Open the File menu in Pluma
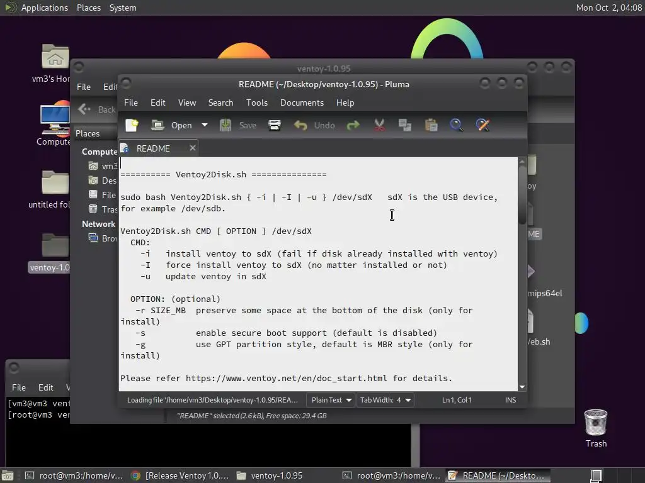 tap(131, 103)
